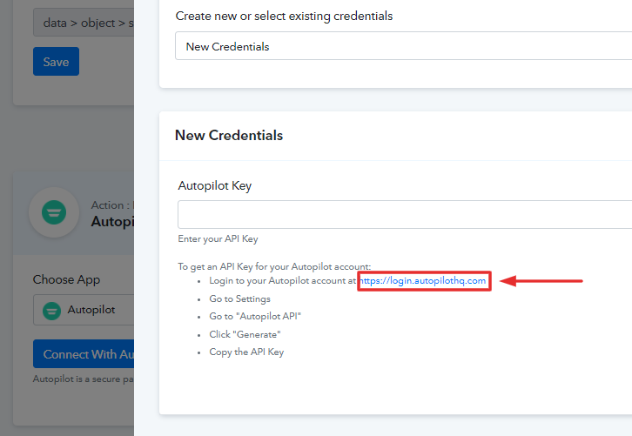Click the 'Enter your API Key' hint text
The width and height of the screenshot is (632, 436).
tap(218, 239)
